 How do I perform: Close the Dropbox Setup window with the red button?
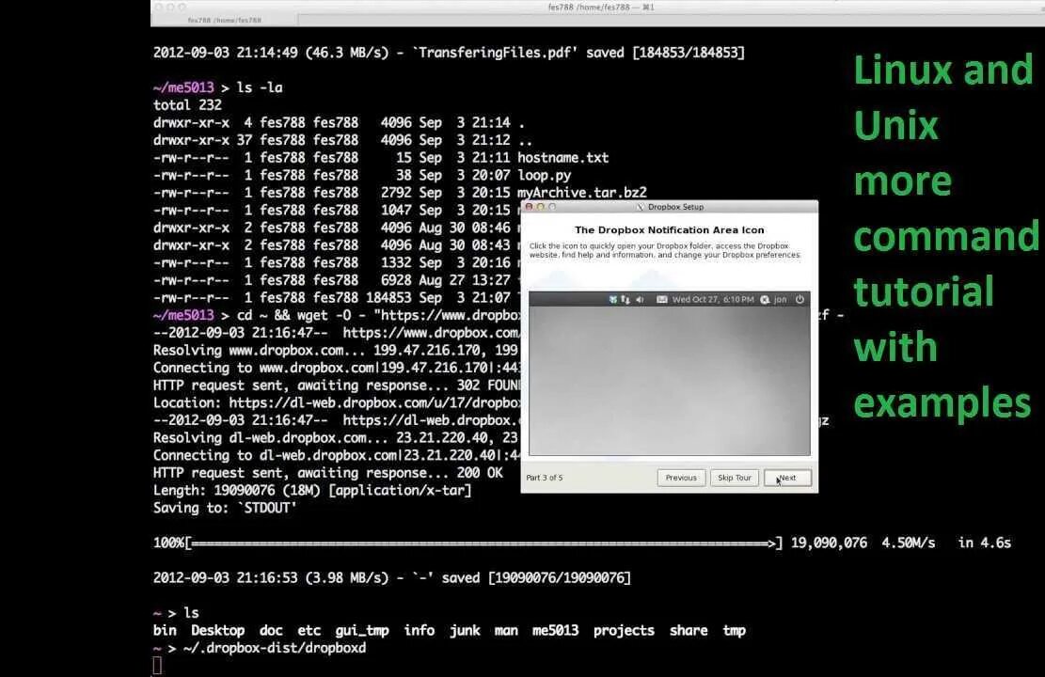pos(530,207)
